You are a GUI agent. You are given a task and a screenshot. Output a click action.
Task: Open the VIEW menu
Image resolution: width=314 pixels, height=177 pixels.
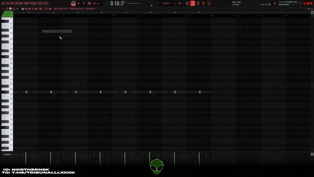[x=26, y=3]
